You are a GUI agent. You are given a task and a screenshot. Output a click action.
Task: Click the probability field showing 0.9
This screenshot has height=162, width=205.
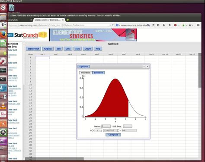[x=129, y=130]
